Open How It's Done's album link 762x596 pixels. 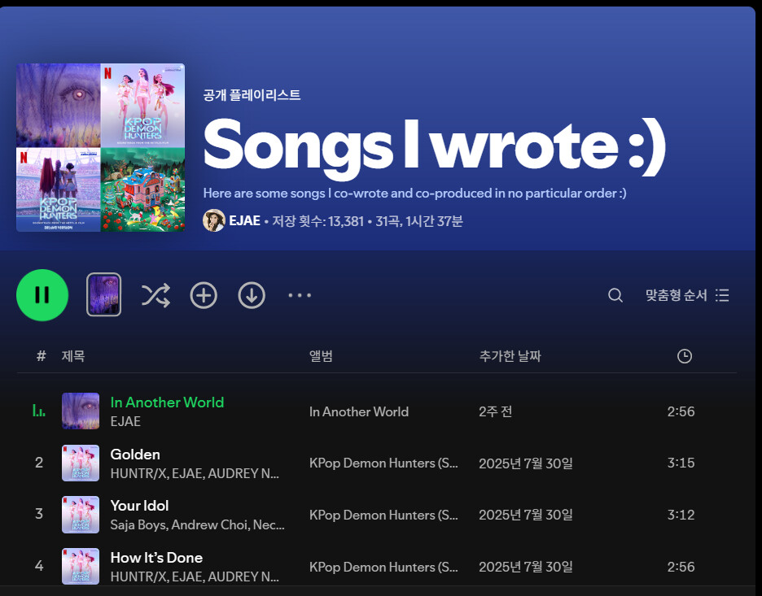click(383, 567)
